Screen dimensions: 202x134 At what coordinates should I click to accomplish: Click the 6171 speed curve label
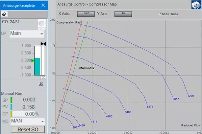coord(150,107)
